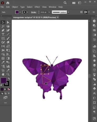
Task: Select the Shape Builder tool
Action: pos(3,54)
